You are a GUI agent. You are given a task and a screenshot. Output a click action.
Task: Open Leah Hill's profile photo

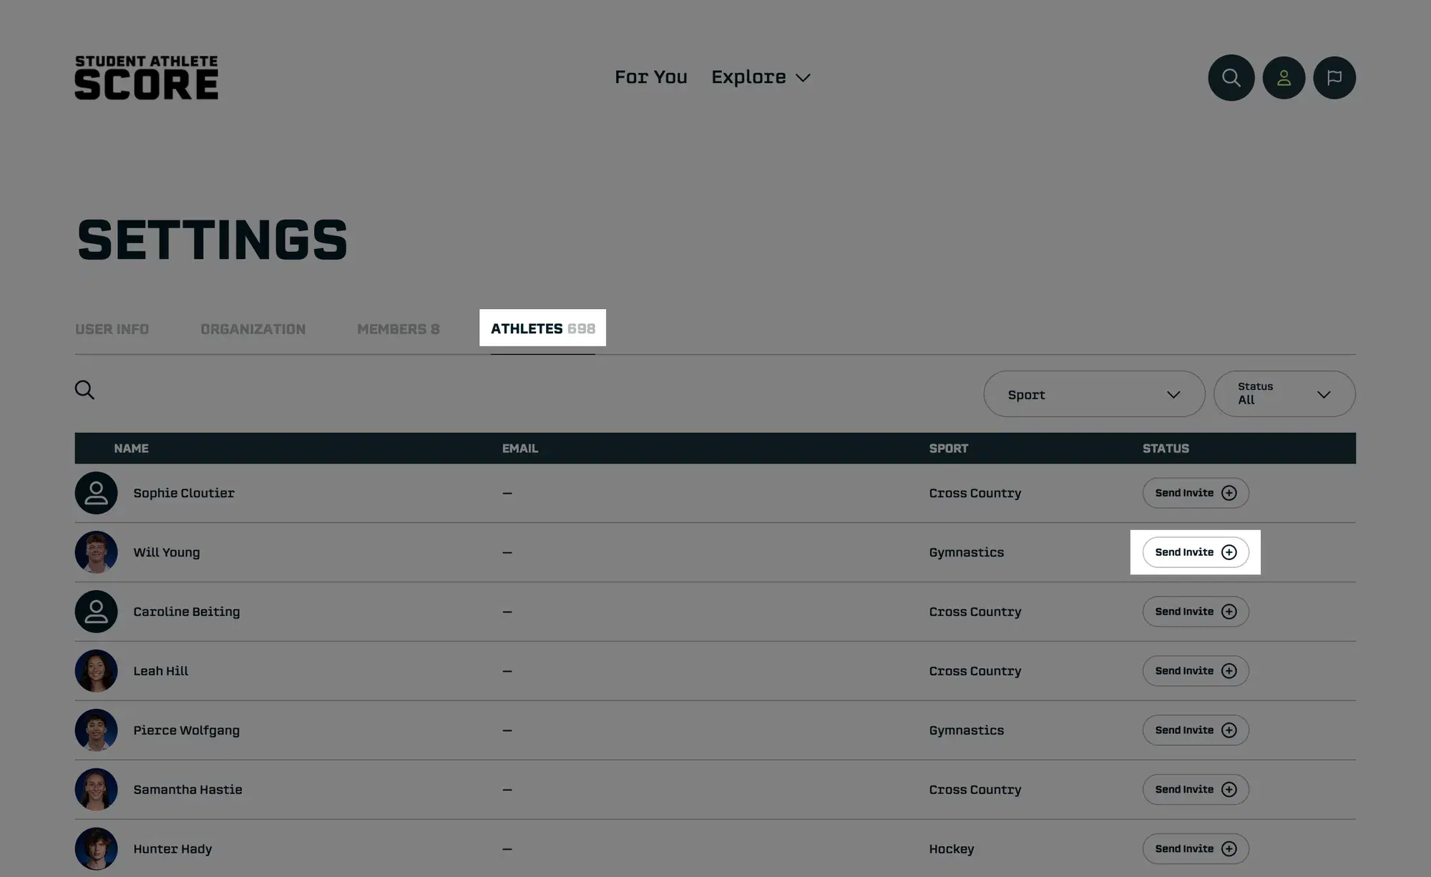96,671
